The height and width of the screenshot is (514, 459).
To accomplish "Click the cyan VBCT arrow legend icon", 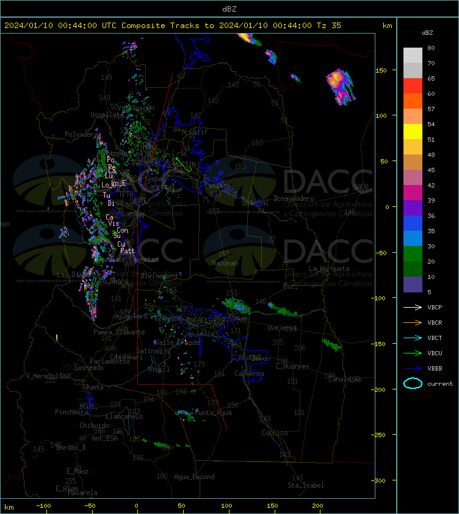I will click(x=413, y=338).
